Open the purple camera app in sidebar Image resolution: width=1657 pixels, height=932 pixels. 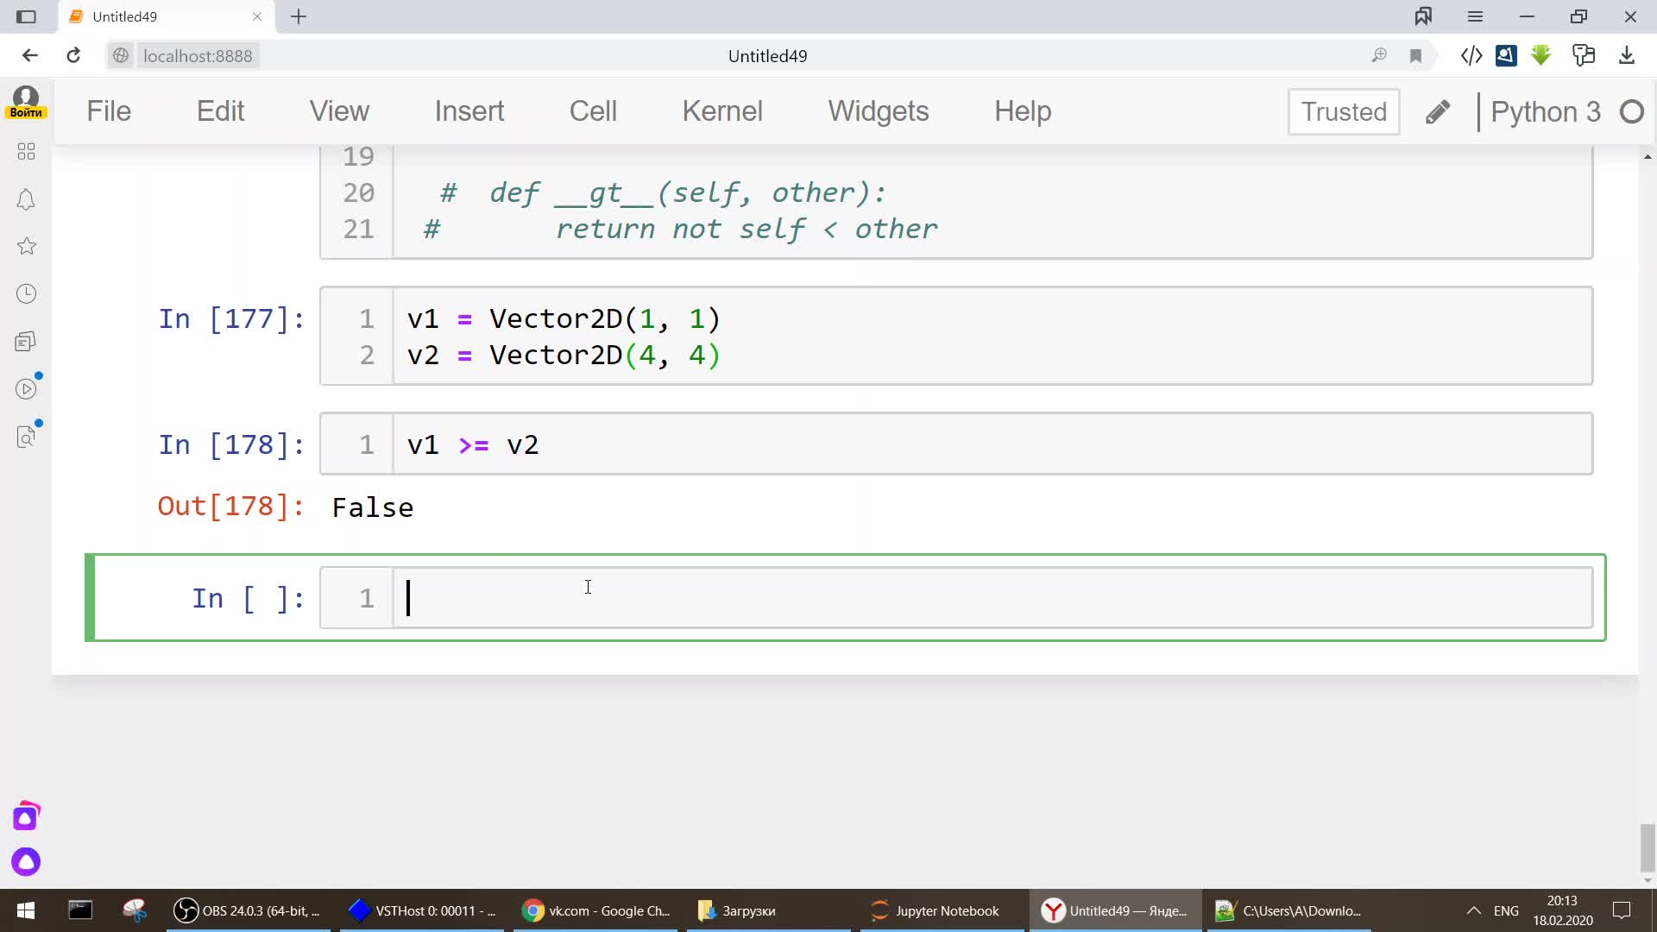pyautogui.click(x=26, y=816)
